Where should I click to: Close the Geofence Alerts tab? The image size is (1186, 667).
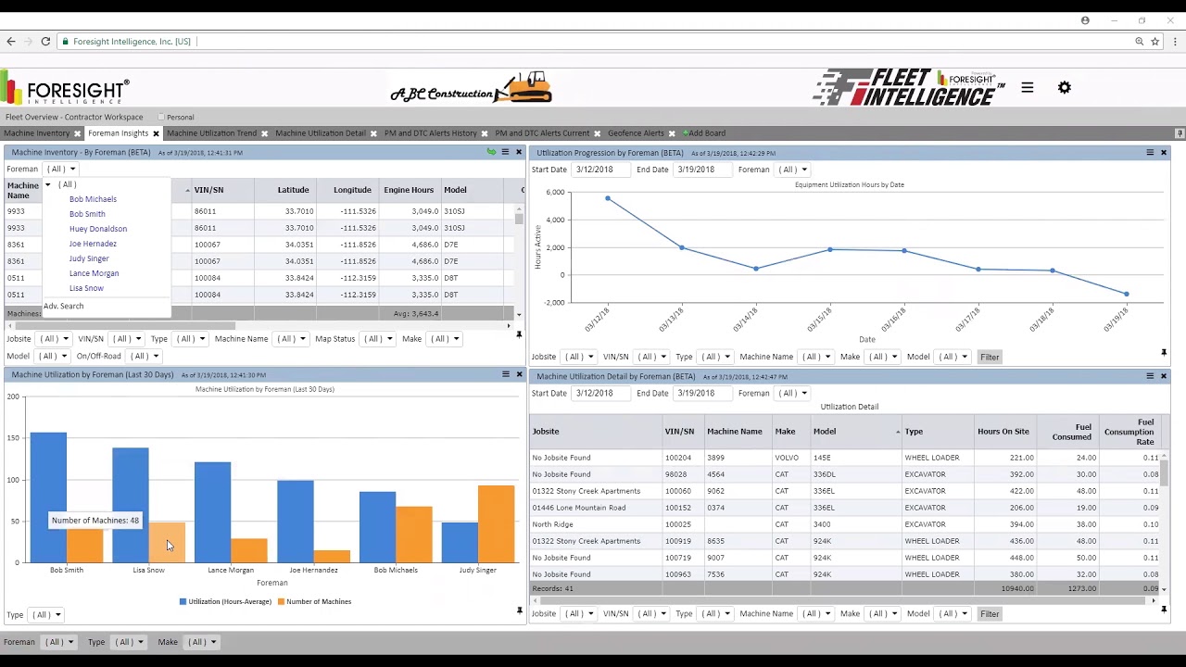point(672,133)
